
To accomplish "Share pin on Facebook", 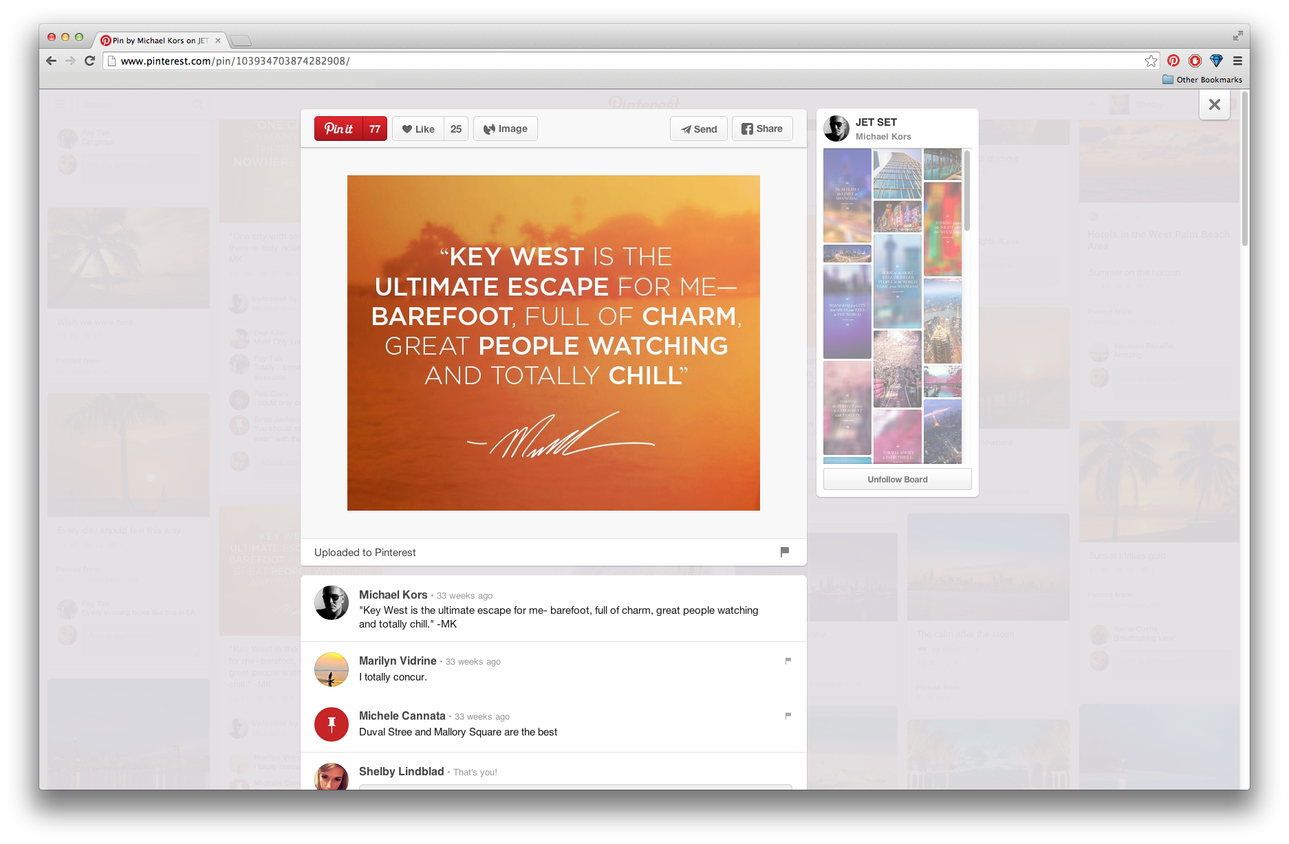I will (762, 129).
